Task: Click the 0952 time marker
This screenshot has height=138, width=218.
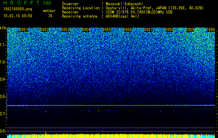Action: coord(44,30)
